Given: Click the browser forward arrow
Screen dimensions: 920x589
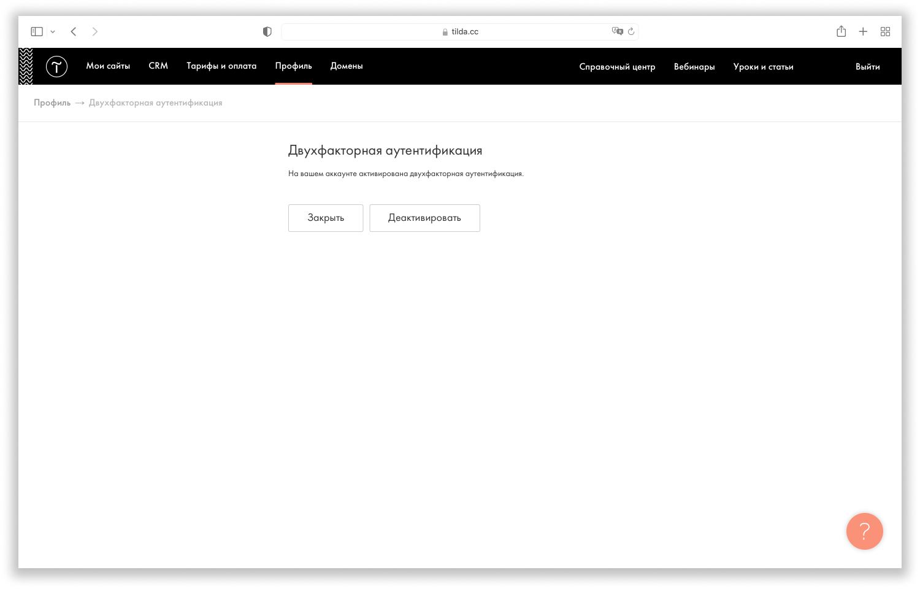Looking at the screenshot, I should tap(94, 31).
